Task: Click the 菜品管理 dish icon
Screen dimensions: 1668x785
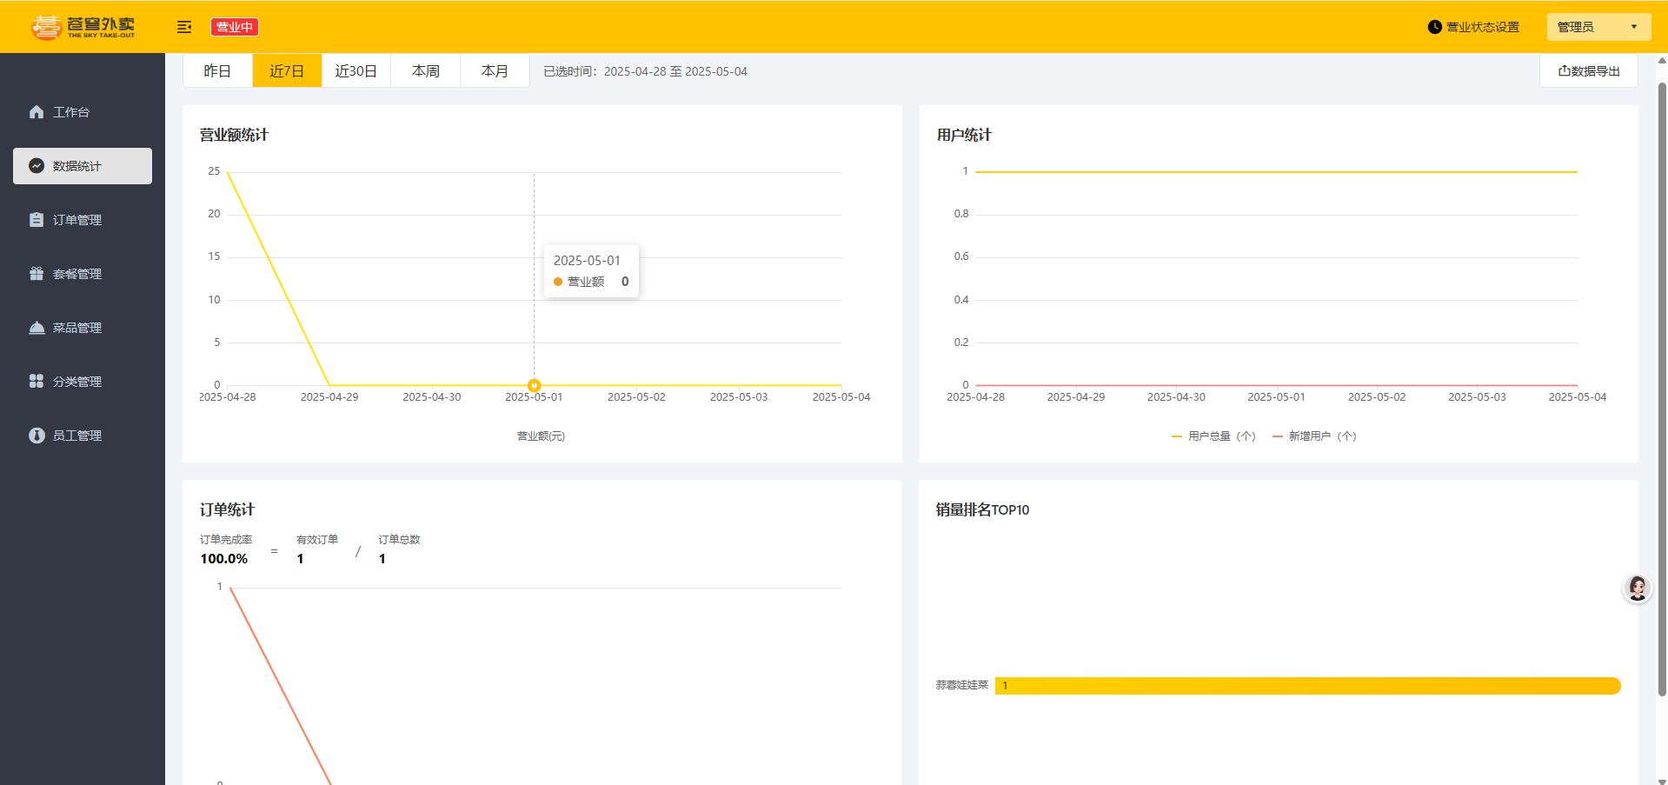Action: coord(37,328)
